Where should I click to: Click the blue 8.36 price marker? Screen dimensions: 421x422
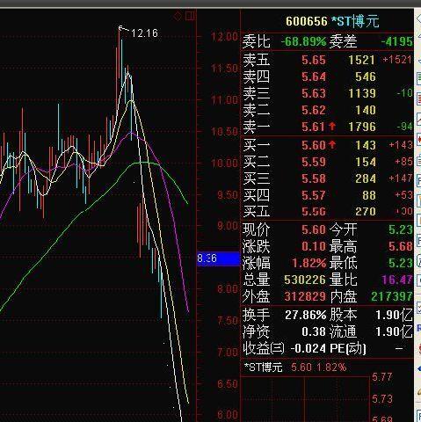(218, 258)
